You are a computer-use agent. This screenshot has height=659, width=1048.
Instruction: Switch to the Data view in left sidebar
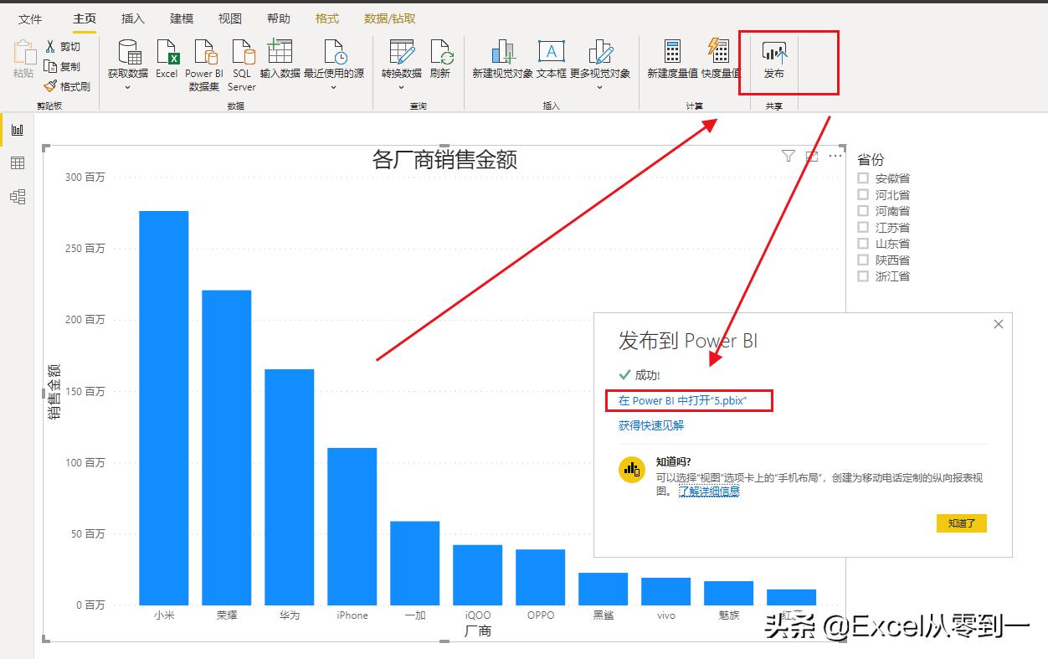pos(17,162)
